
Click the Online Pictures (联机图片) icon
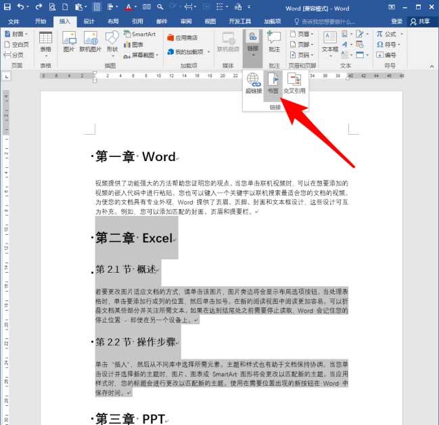tap(90, 41)
